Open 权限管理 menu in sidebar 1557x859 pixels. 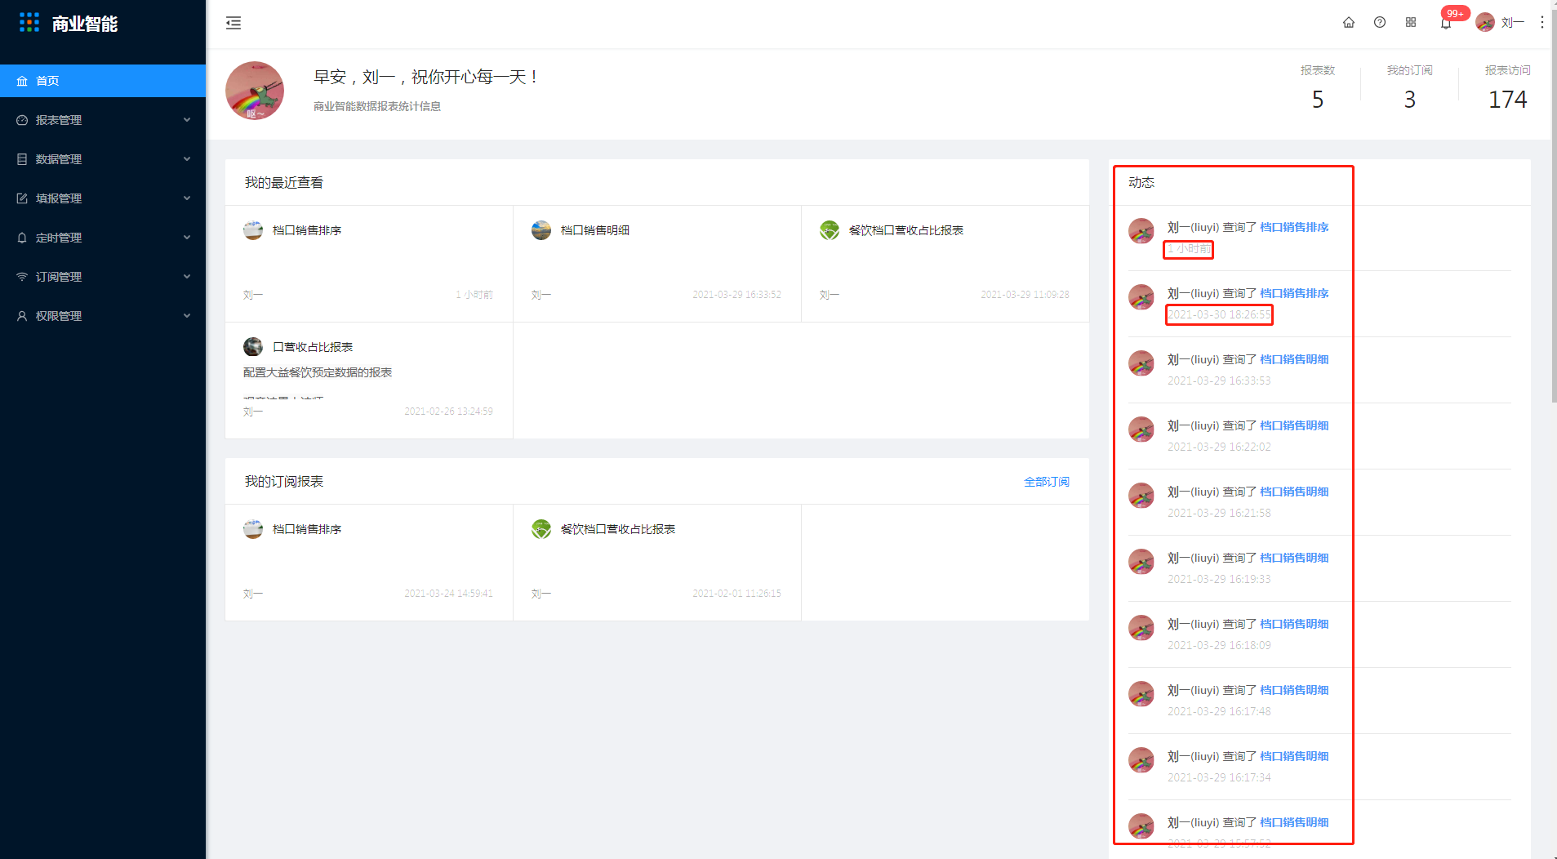pos(103,316)
